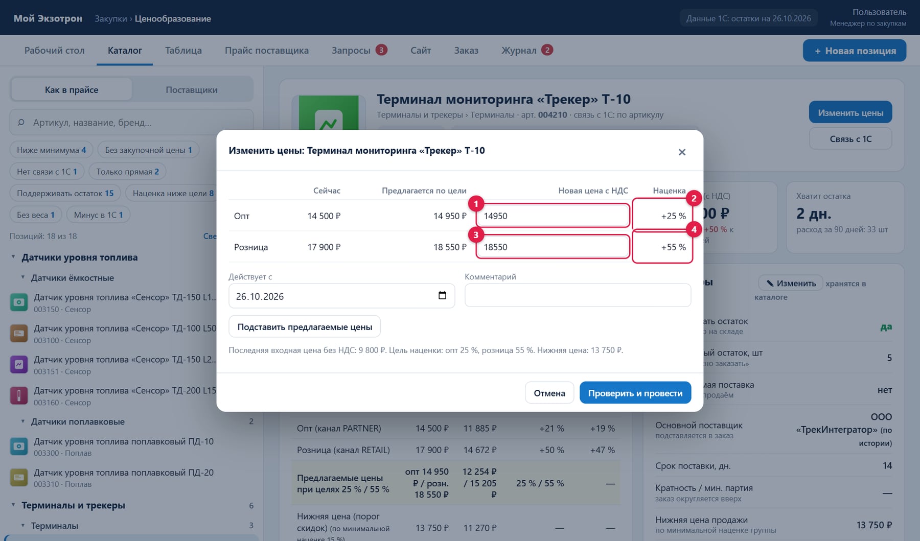Toggle the Нет связи с 1С filter chip
This screenshot has height=541, width=920.
point(47,172)
